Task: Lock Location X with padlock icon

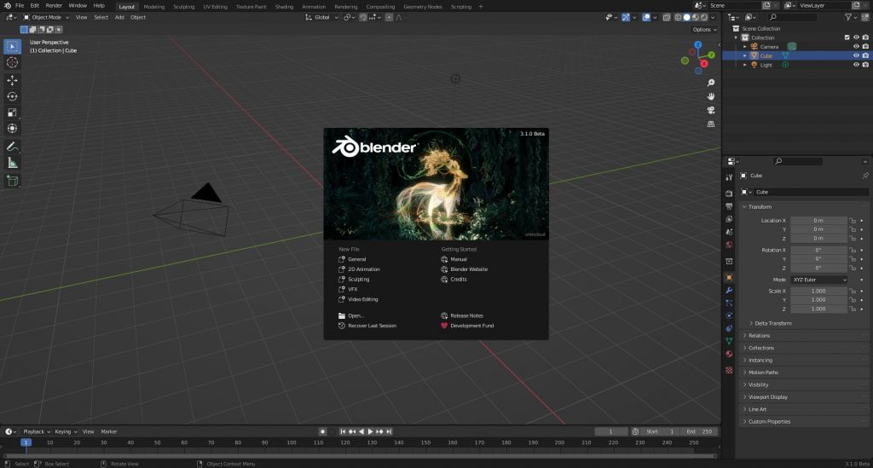Action: (x=853, y=221)
